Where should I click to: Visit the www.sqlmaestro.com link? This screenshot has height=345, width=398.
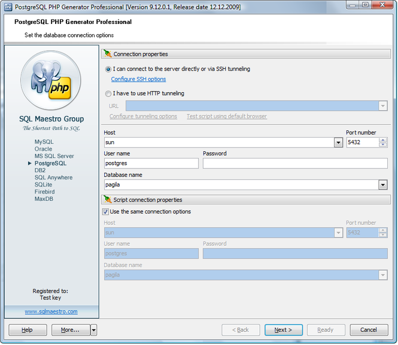(51, 312)
